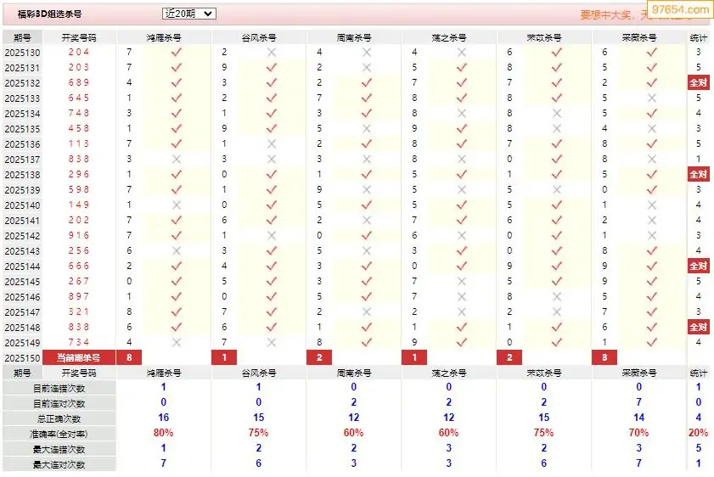Click the 鸿雁 check mark in row 2025130
The height and width of the screenshot is (477, 714).
(177, 53)
